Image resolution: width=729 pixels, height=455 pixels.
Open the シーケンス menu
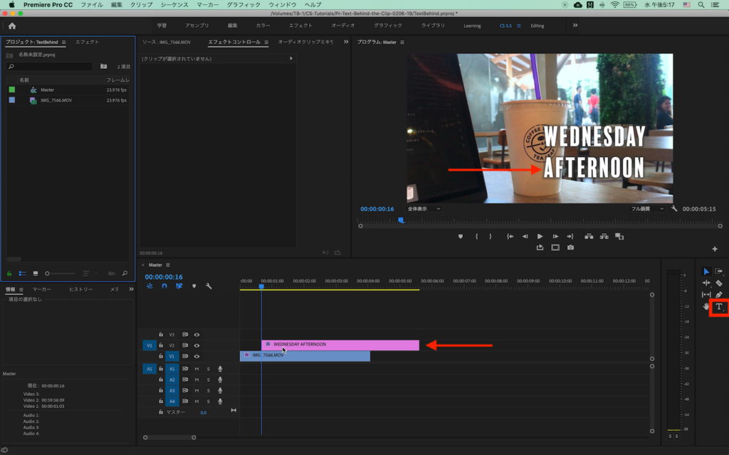[174, 4]
